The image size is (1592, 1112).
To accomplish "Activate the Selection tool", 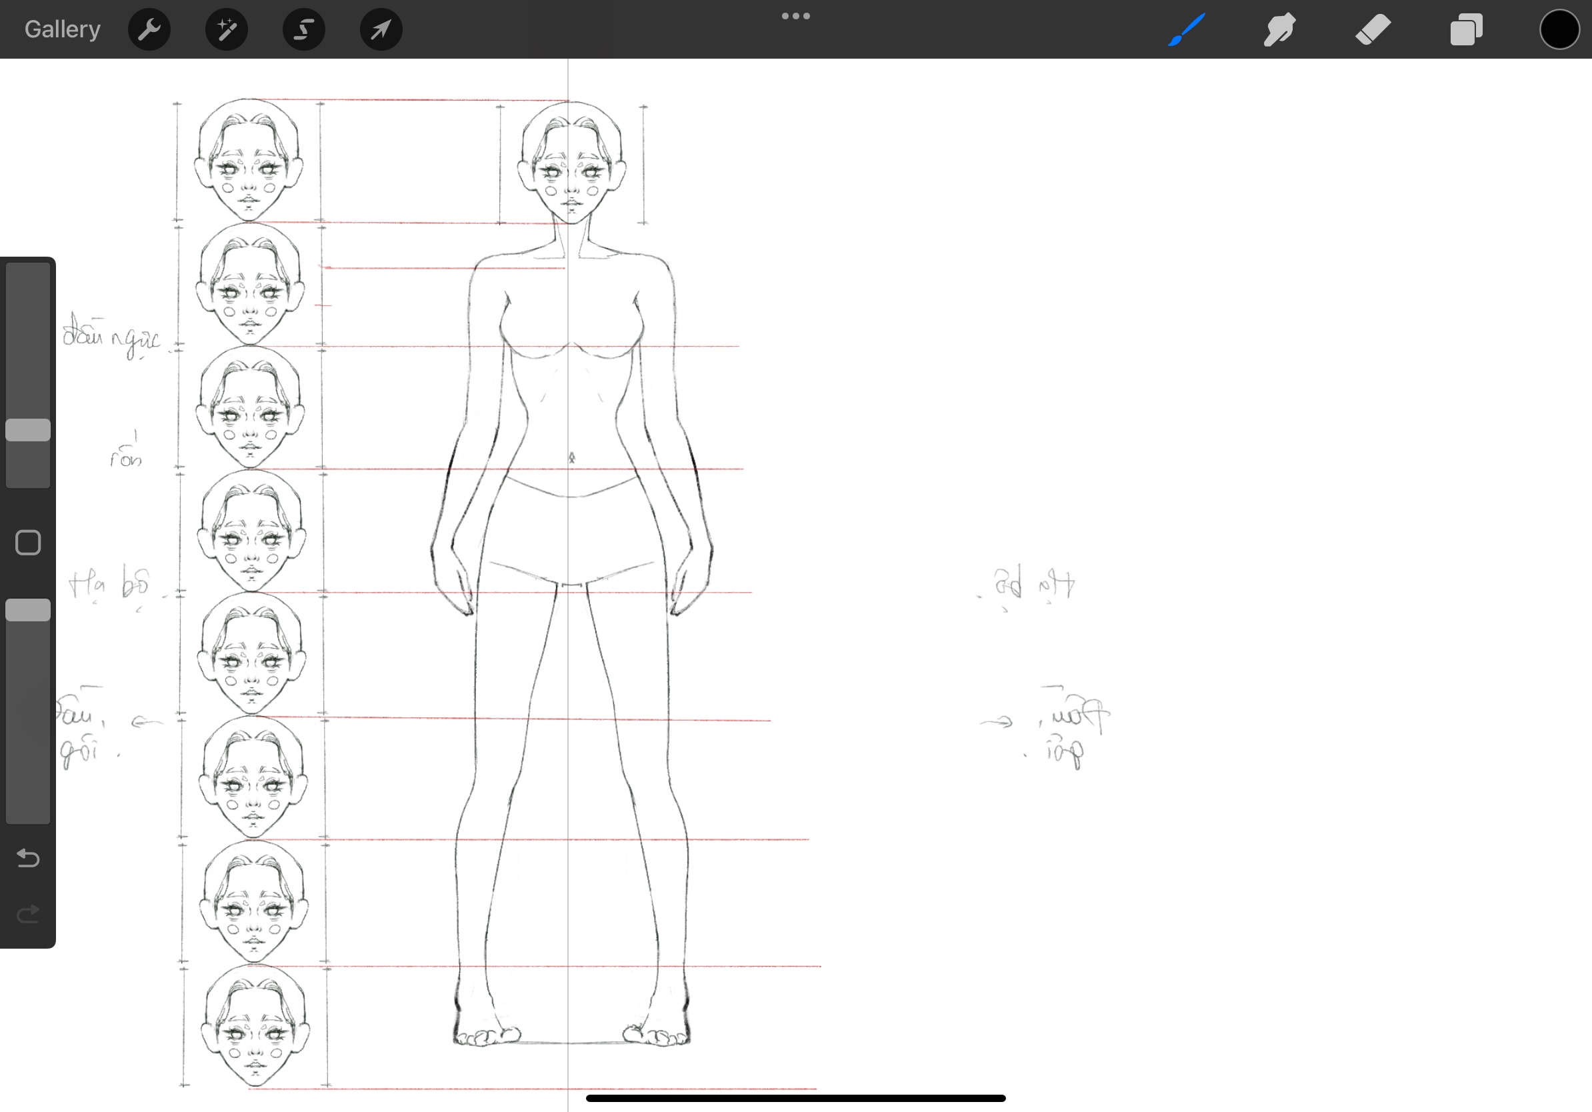I will 304,29.
